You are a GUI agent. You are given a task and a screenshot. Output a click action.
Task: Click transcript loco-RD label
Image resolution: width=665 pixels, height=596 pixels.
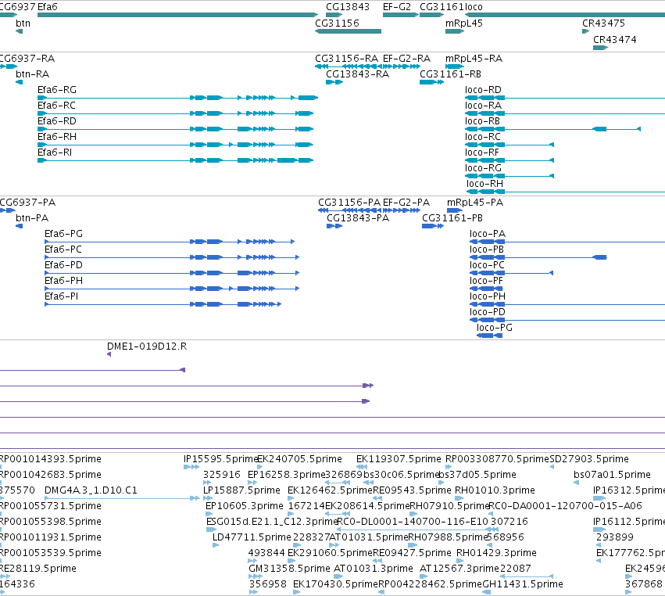tap(483, 90)
